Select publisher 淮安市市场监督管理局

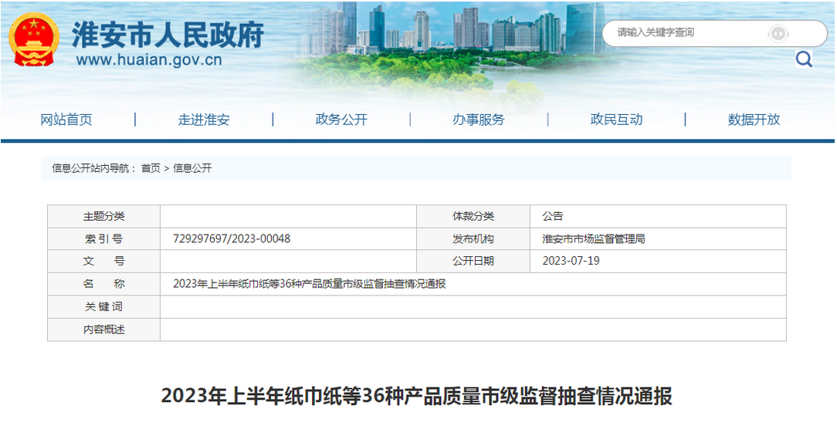tap(594, 238)
